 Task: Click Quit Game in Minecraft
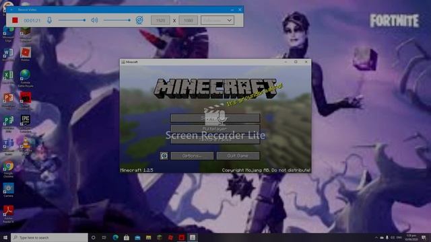point(238,156)
